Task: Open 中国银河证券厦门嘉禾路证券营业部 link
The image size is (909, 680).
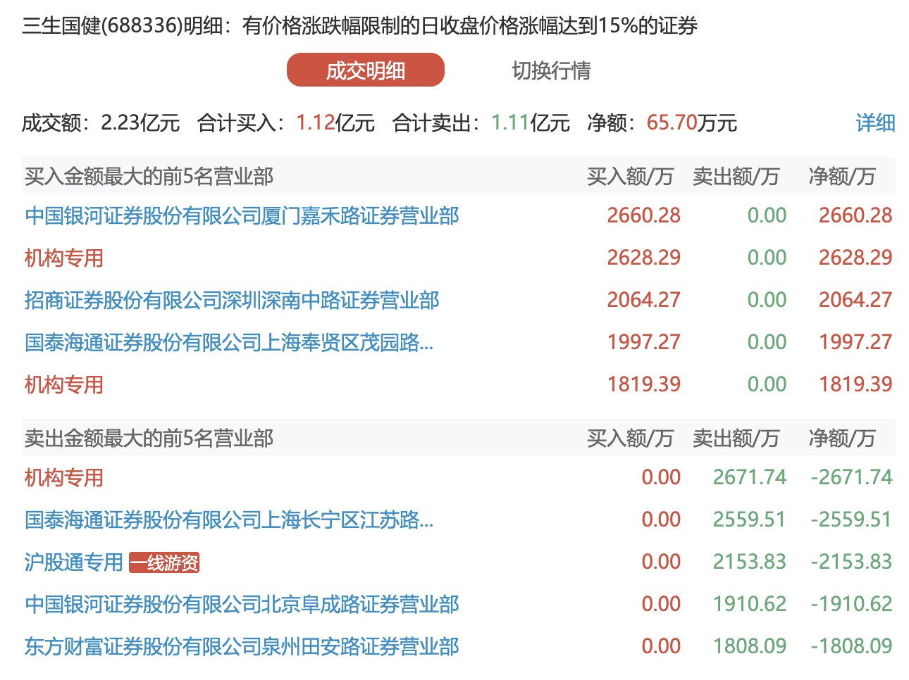Action: click(x=242, y=215)
